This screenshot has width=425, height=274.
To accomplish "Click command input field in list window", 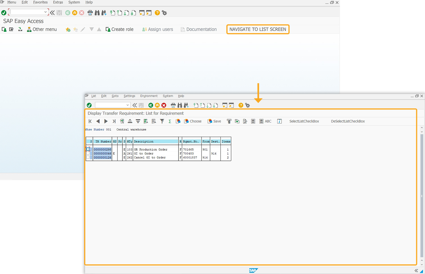I will [x=110, y=105].
